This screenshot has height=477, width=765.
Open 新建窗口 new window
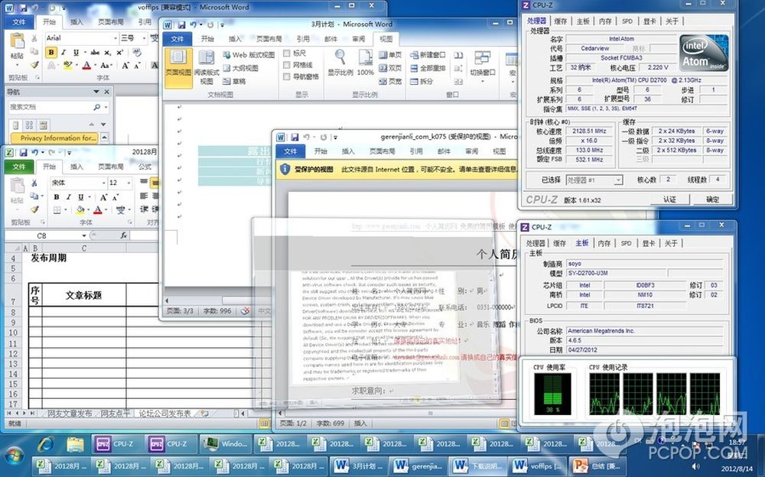coord(428,54)
